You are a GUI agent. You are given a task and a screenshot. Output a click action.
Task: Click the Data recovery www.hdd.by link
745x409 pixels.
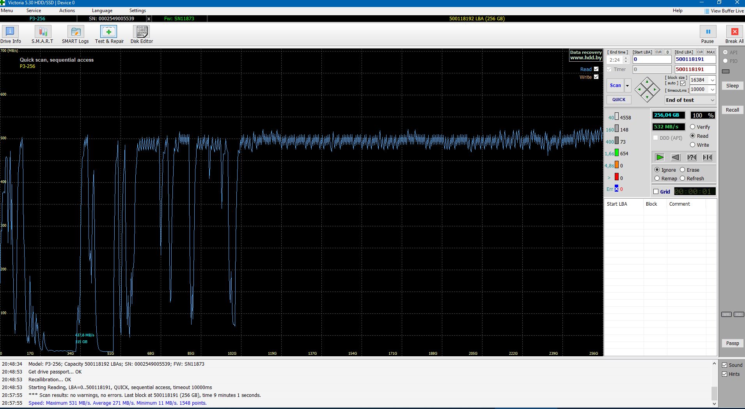pyautogui.click(x=586, y=55)
